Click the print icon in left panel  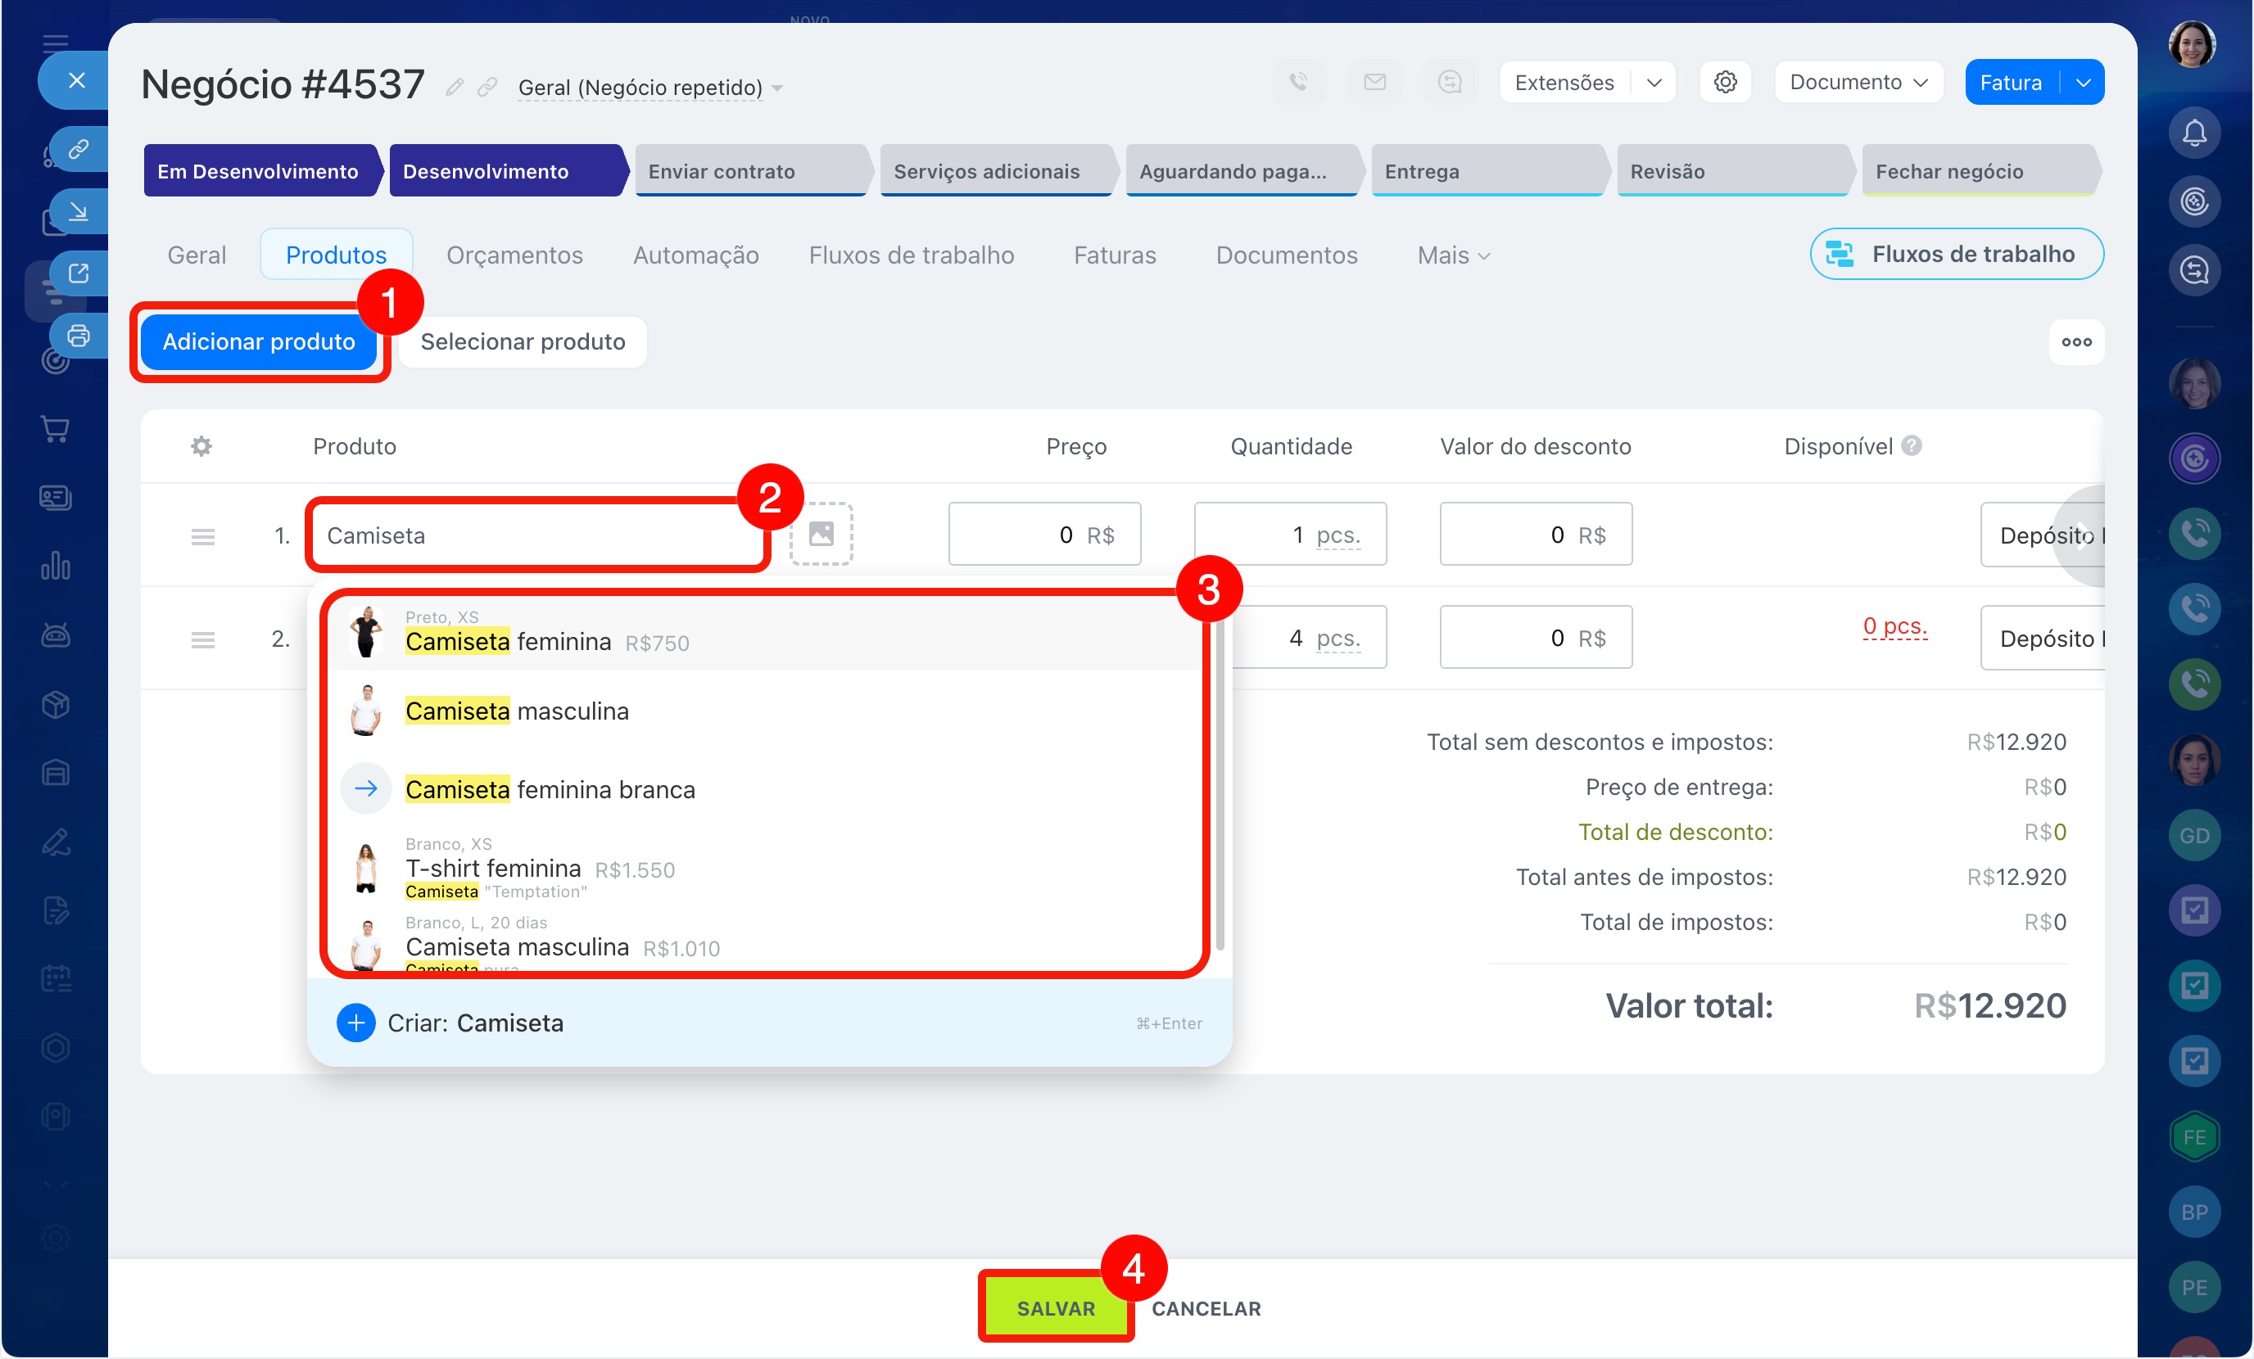(x=79, y=336)
